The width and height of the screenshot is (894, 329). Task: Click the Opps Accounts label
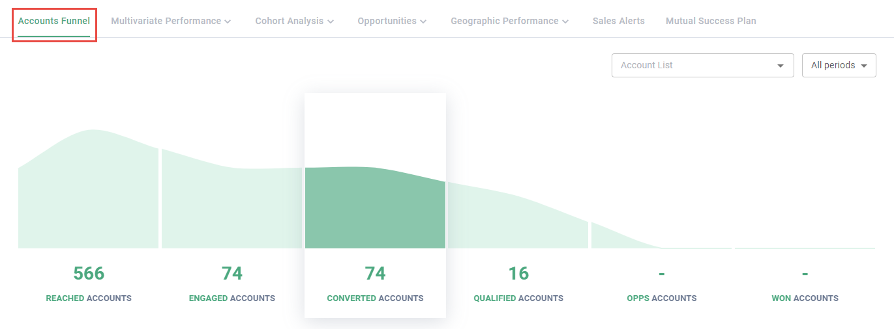(661, 298)
